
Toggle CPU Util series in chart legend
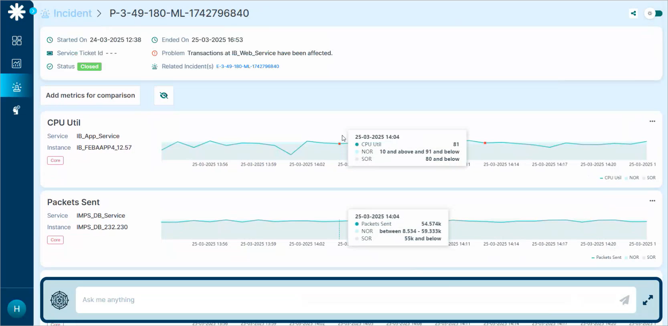(611, 178)
